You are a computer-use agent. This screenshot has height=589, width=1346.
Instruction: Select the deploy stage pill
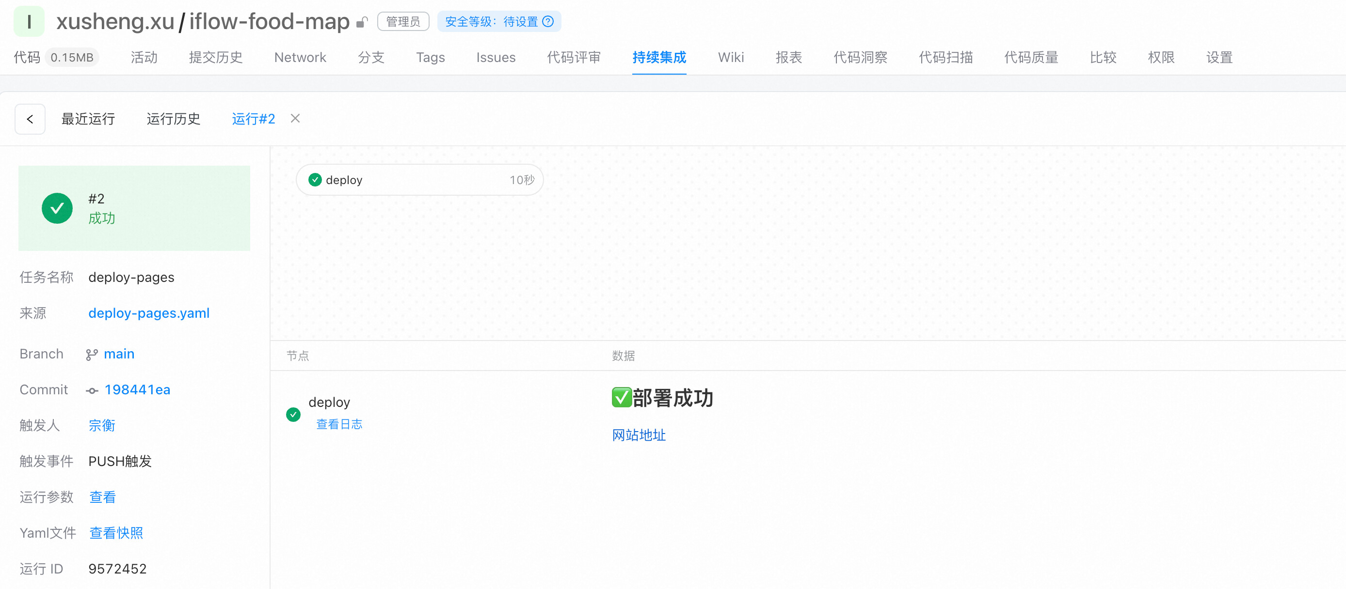(419, 180)
